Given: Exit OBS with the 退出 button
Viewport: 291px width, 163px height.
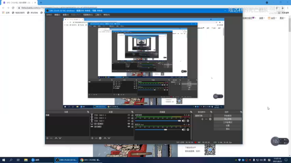Looking at the screenshot, I should coord(228,129).
